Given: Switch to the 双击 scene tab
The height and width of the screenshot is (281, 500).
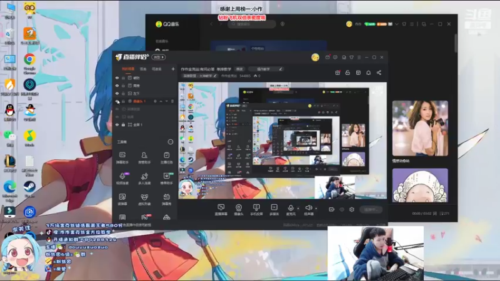Looking at the screenshot, I should [x=143, y=69].
